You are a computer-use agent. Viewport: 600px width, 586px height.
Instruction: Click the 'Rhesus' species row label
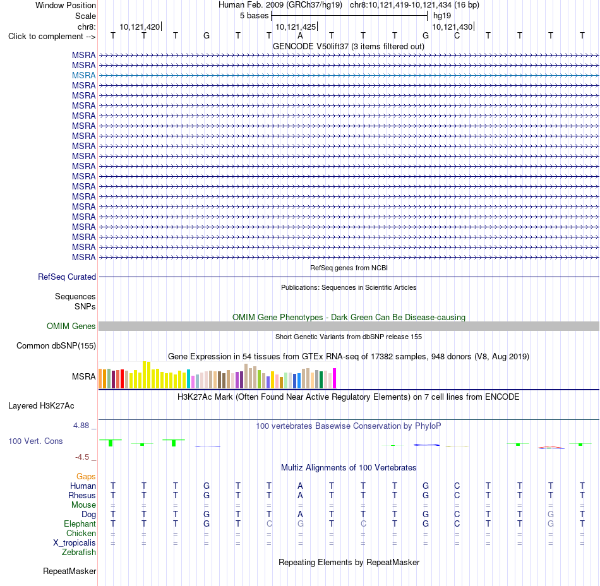tap(82, 495)
